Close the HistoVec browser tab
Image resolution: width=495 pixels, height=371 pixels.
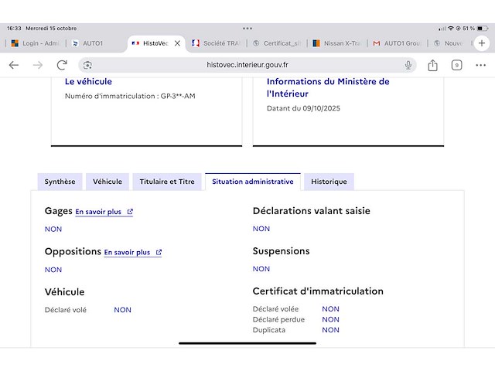point(177,43)
